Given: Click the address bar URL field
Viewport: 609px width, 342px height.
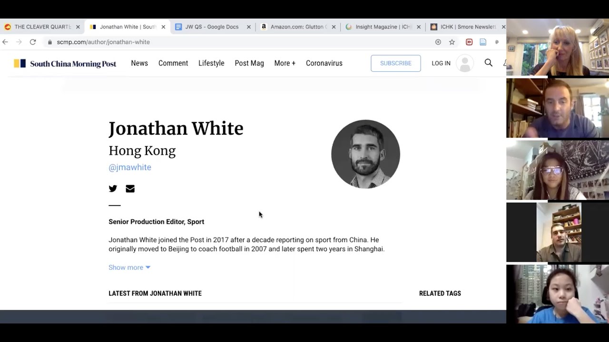Looking at the screenshot, I should 238,42.
